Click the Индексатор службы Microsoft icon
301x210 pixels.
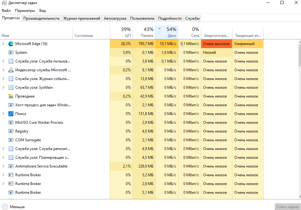point(11,70)
